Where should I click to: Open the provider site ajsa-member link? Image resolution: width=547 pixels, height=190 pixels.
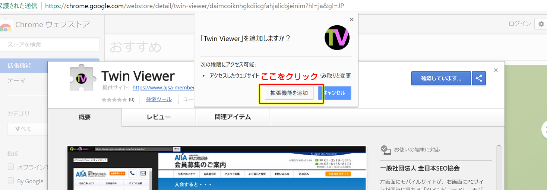(164, 88)
